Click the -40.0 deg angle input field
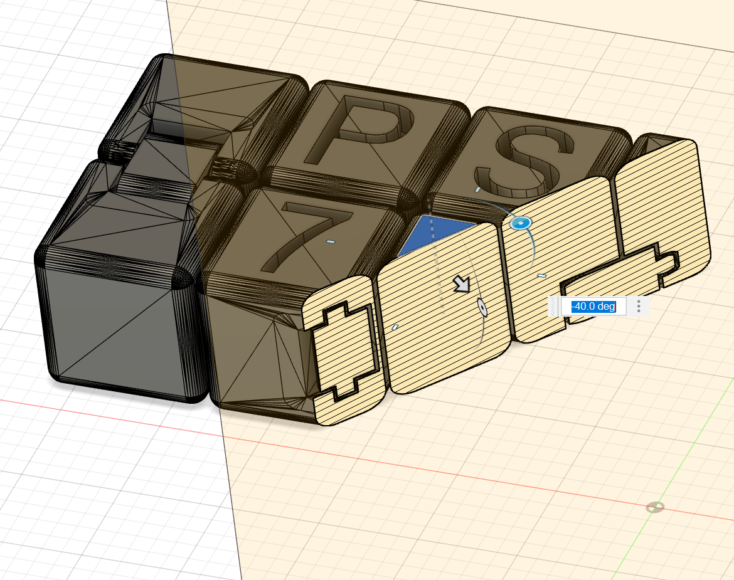This screenshot has height=580, width=734. [593, 307]
